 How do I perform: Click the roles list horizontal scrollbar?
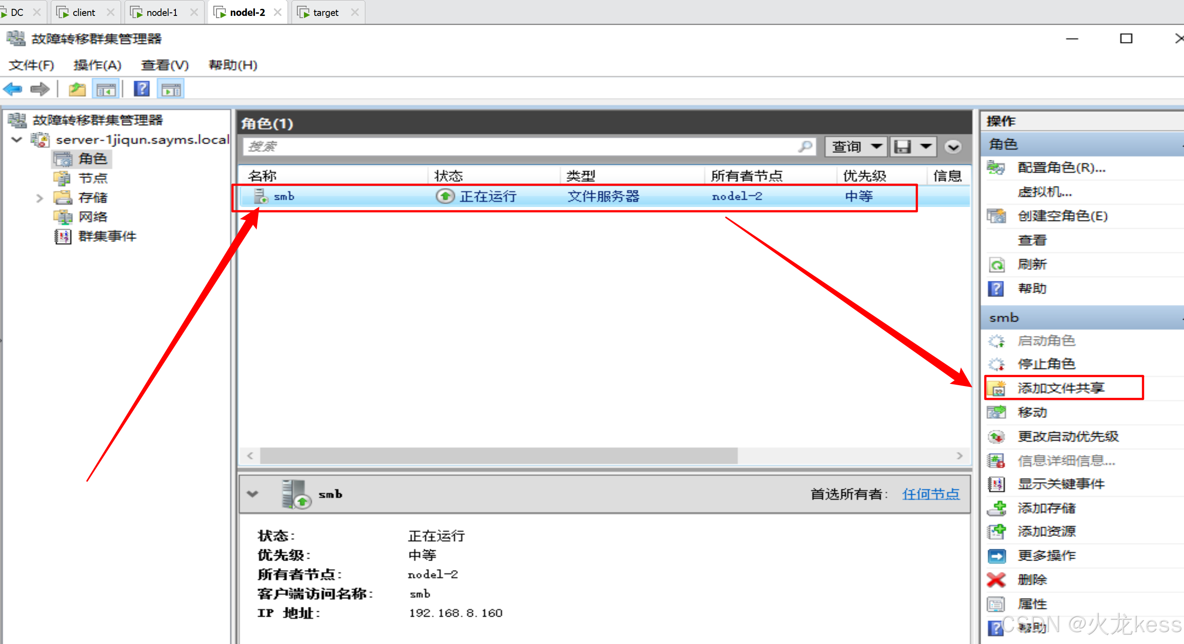[499, 455]
